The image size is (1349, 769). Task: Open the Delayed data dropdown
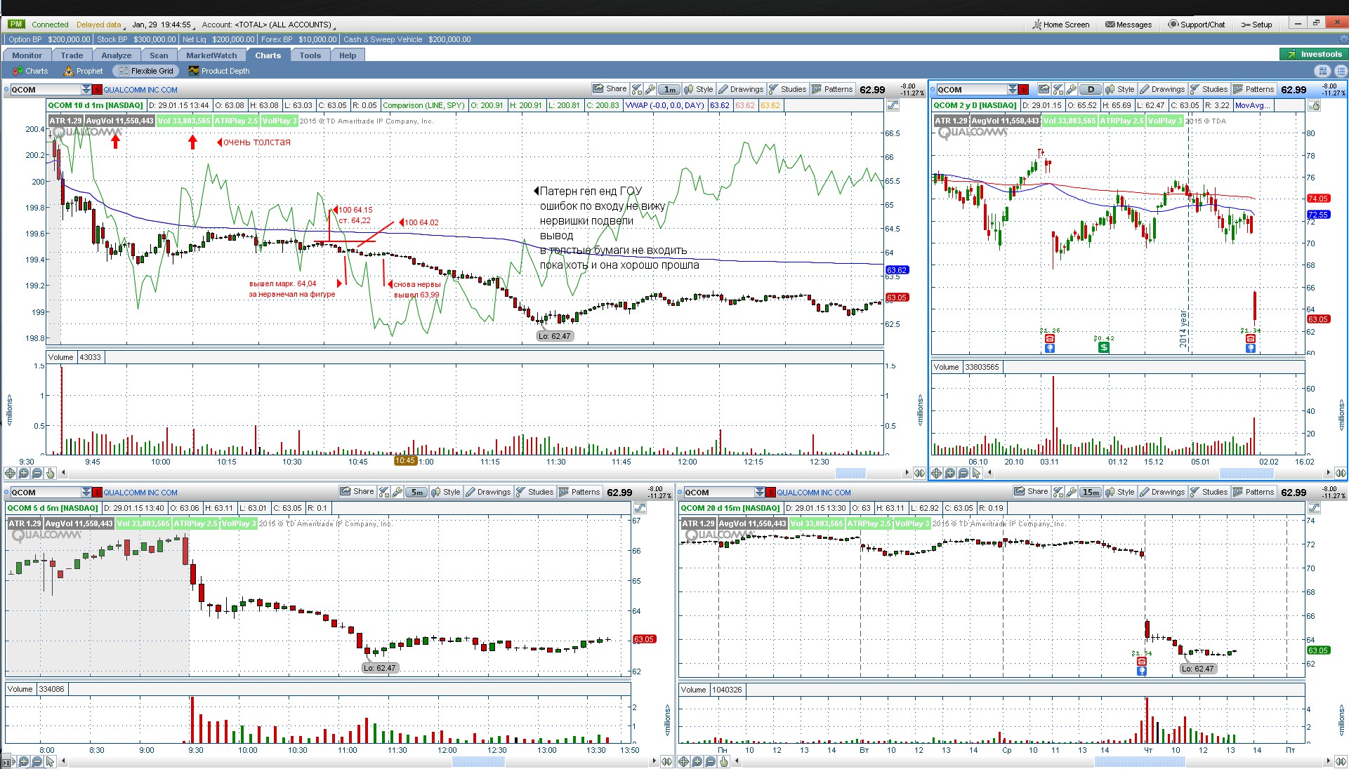coord(100,25)
